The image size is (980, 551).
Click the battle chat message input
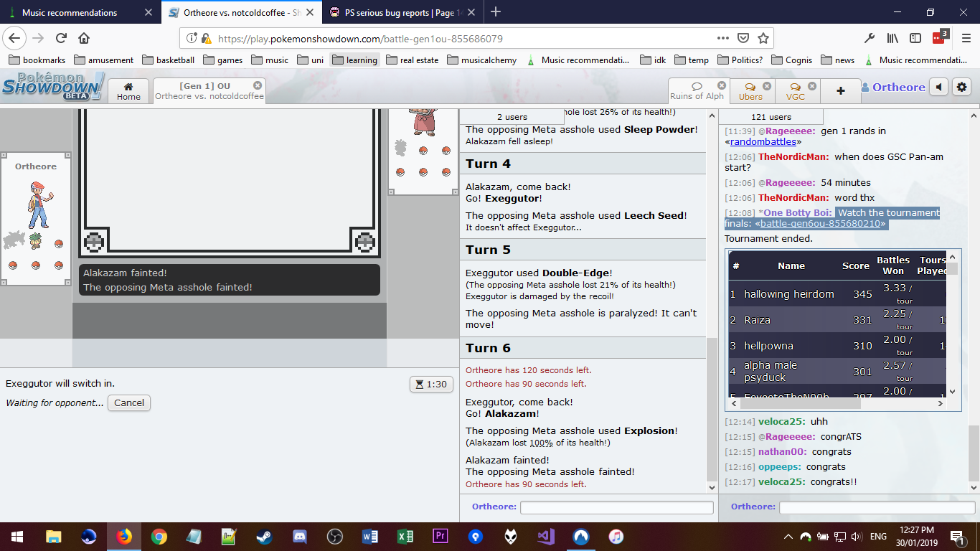tap(616, 507)
